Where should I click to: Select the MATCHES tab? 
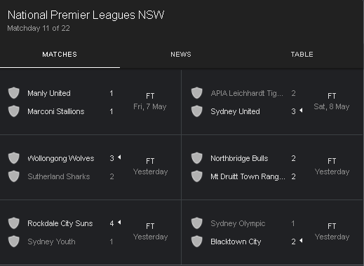pyautogui.click(x=60, y=55)
